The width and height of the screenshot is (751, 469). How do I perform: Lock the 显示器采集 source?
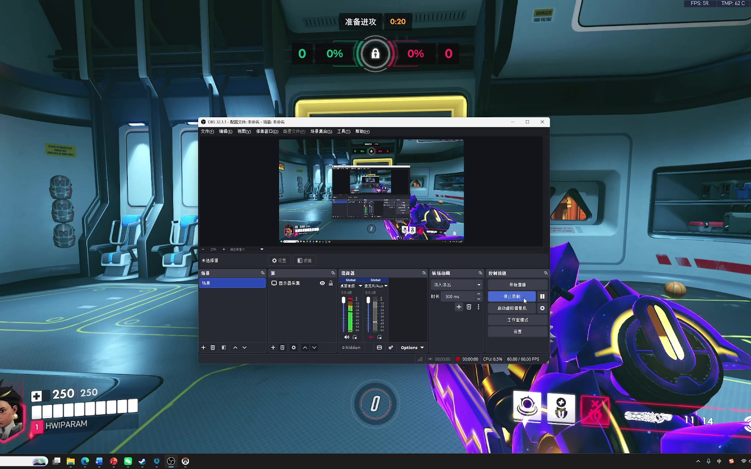[331, 283]
